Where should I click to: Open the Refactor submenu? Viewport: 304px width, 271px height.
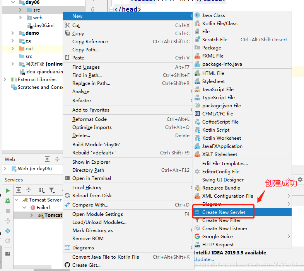[x=128, y=101]
